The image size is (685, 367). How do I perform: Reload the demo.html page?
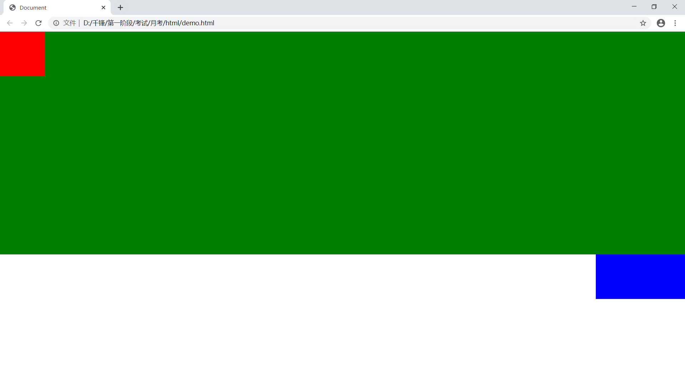pos(39,23)
